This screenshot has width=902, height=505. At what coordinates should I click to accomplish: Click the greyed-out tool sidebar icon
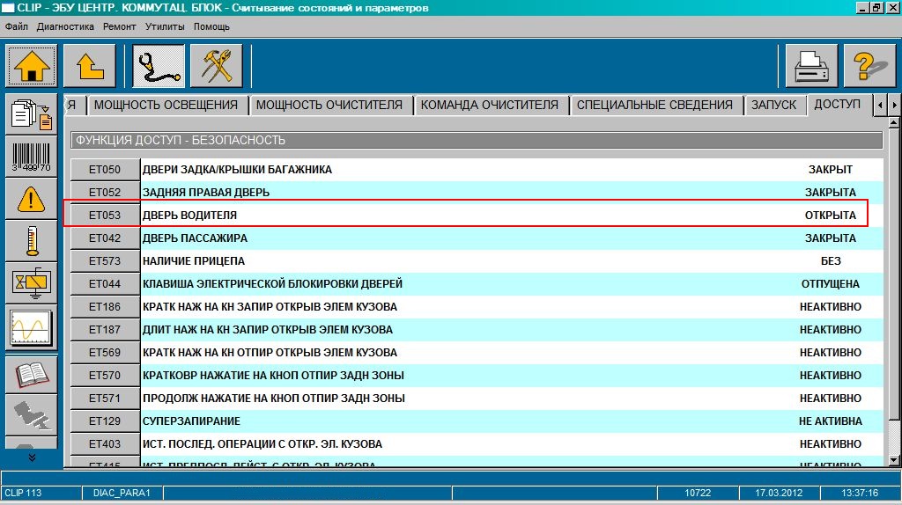point(32,415)
